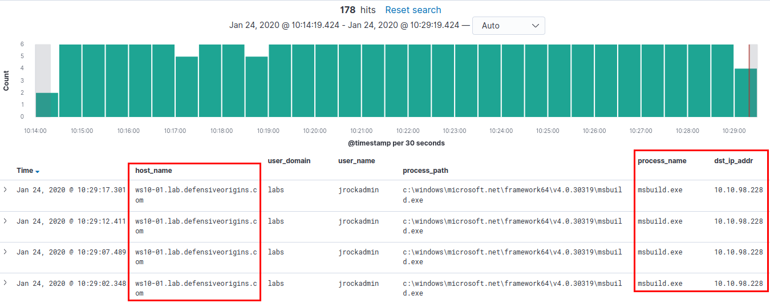770x303 pixels.
Task: Click the histogram bar at 10:17:00
Action: [x=187, y=87]
